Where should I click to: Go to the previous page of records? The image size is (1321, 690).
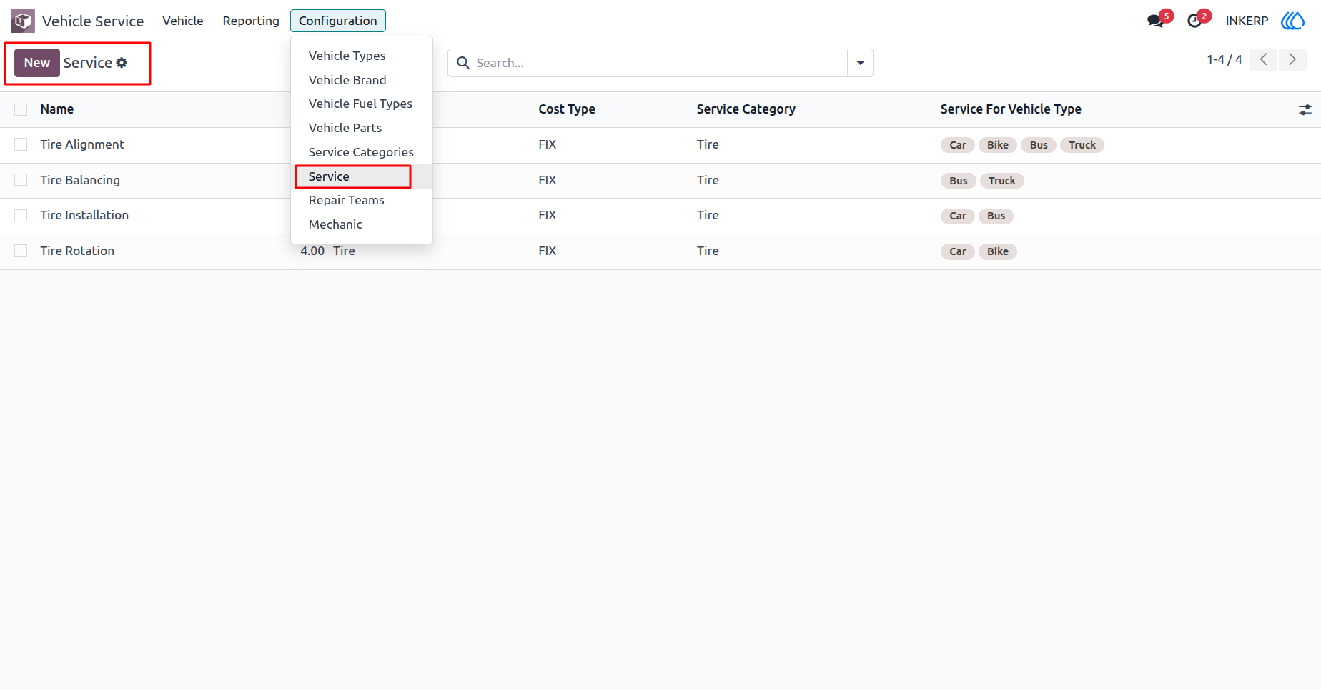(1264, 59)
